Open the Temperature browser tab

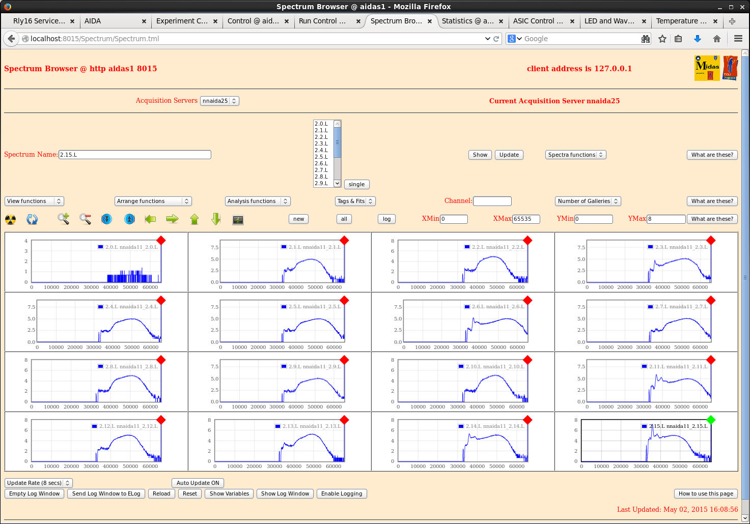(681, 21)
